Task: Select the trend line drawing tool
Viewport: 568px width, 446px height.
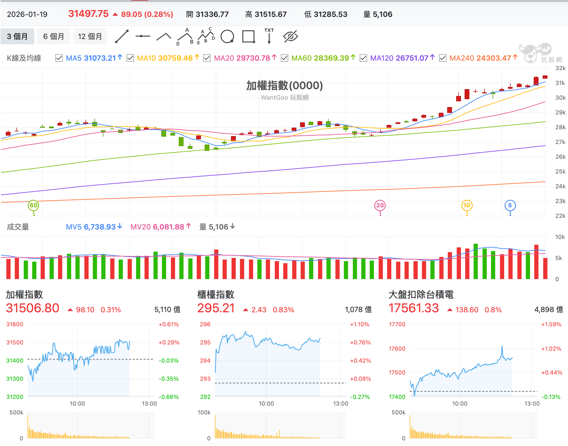Action: [121, 36]
